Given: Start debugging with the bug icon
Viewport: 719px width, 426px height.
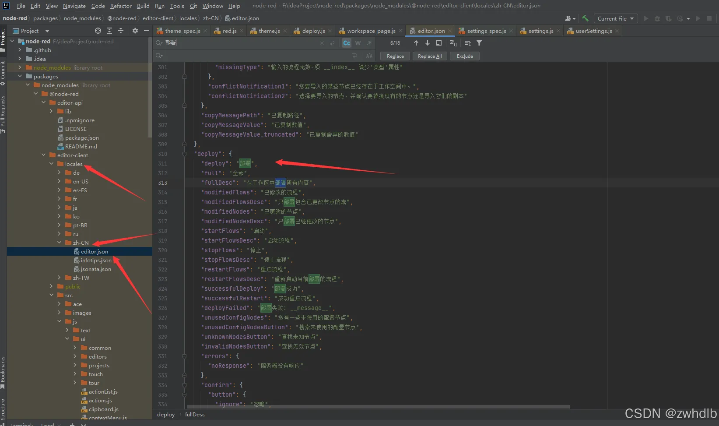Looking at the screenshot, I should pos(657,18).
